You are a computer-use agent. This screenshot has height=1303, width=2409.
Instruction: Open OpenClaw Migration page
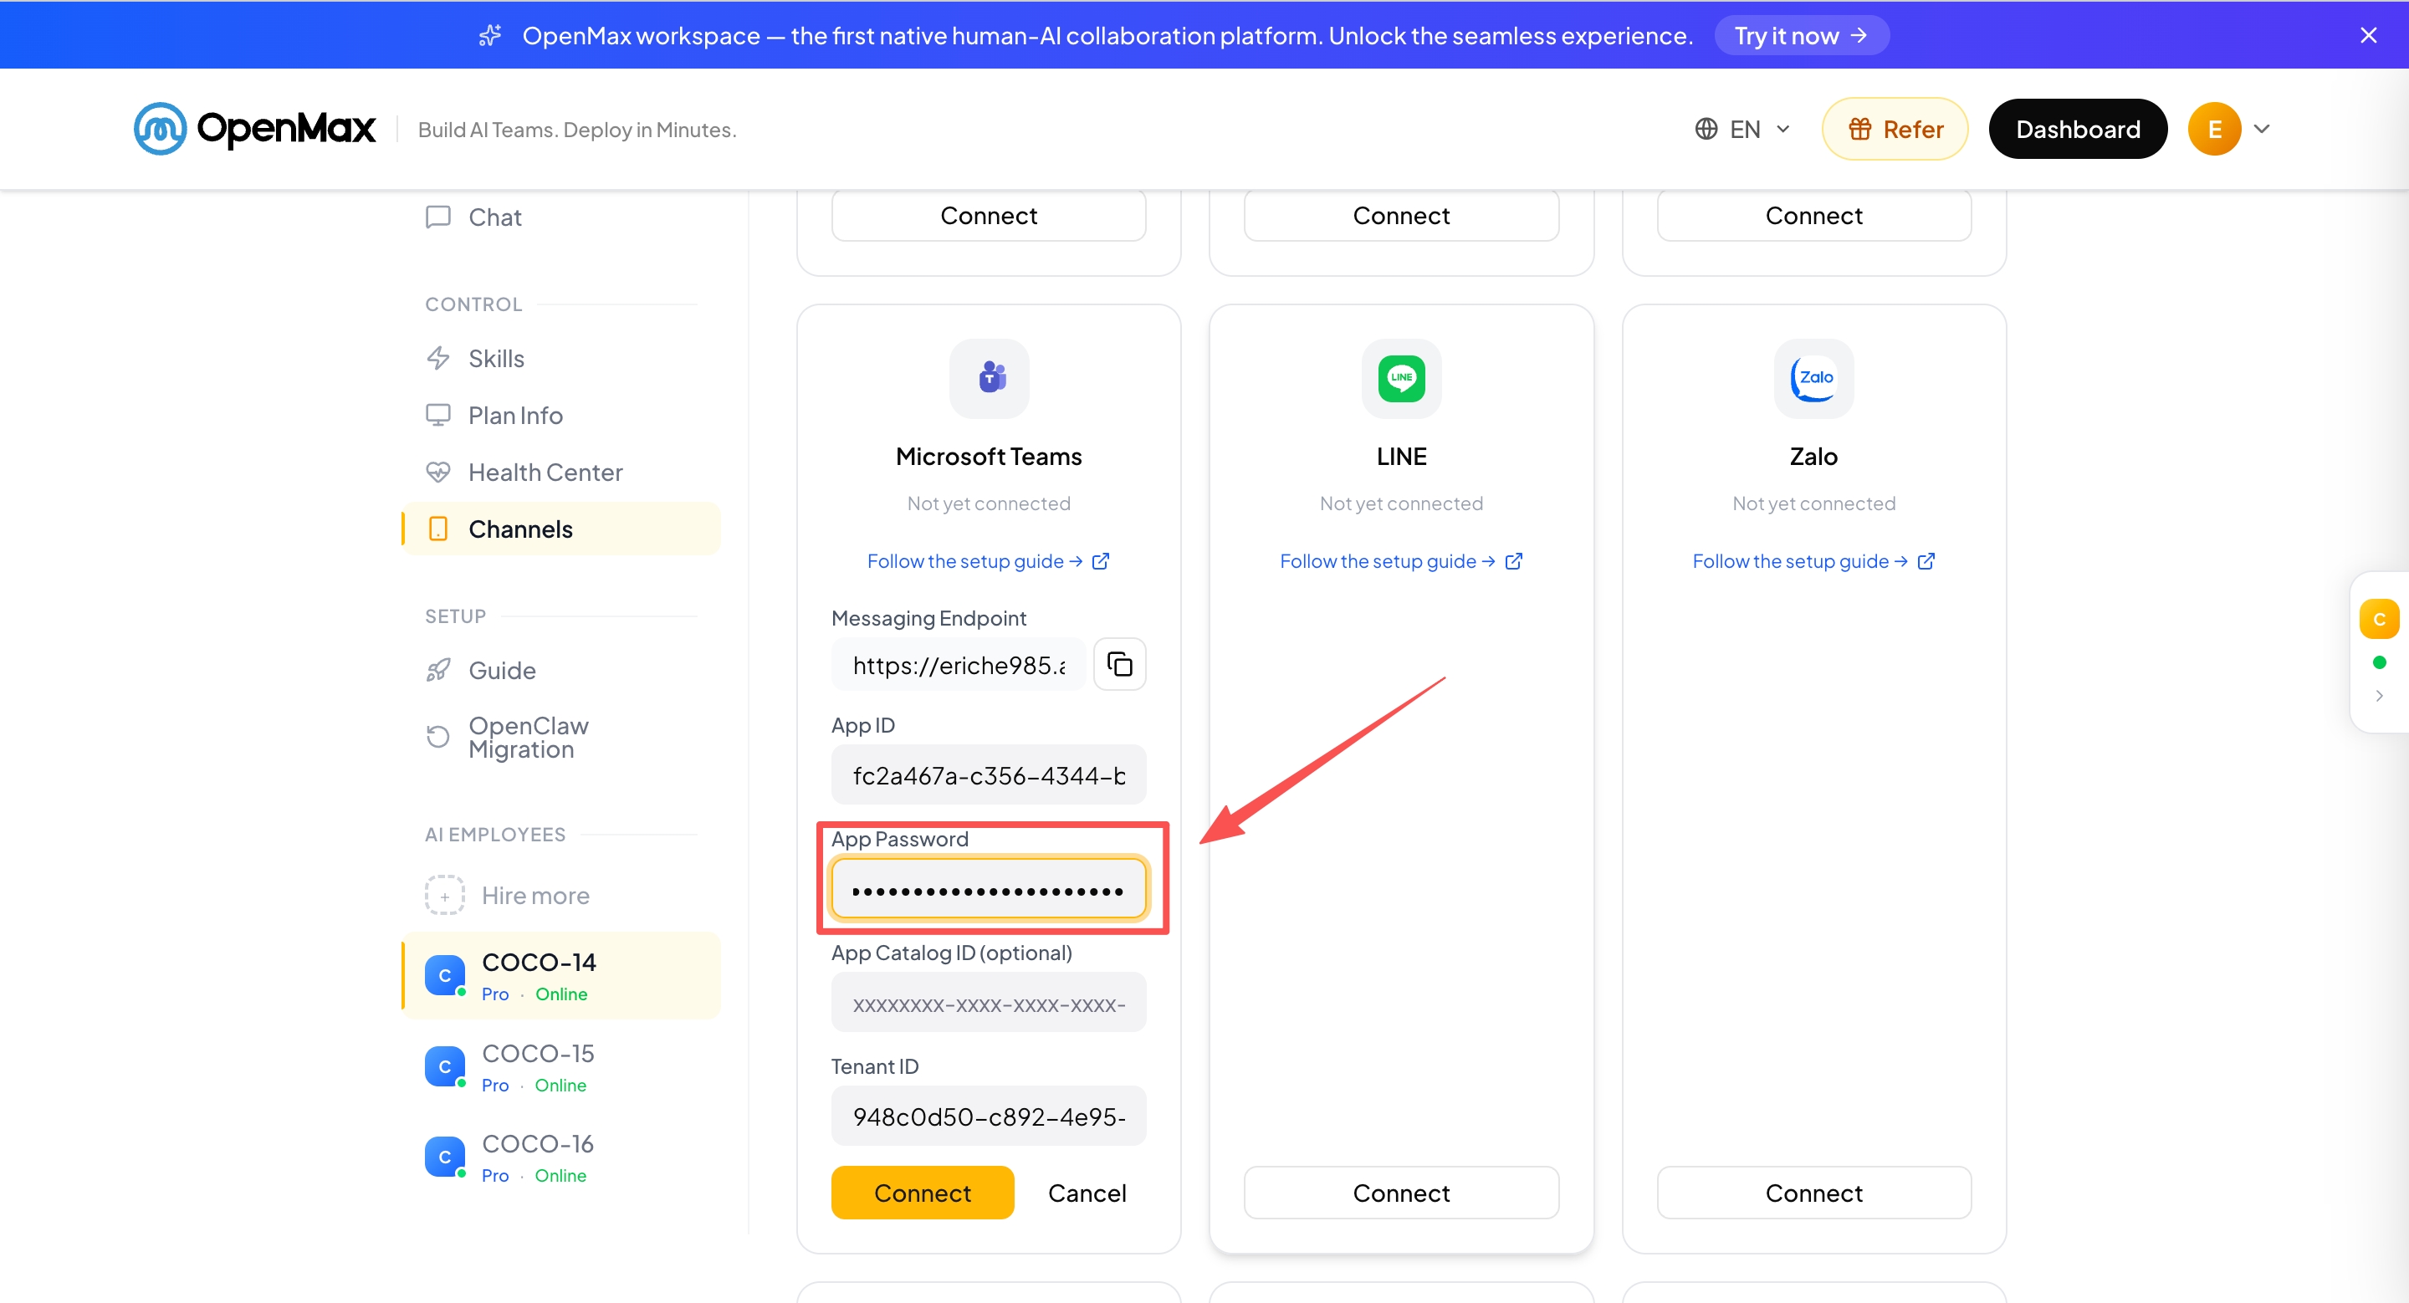[561, 738]
